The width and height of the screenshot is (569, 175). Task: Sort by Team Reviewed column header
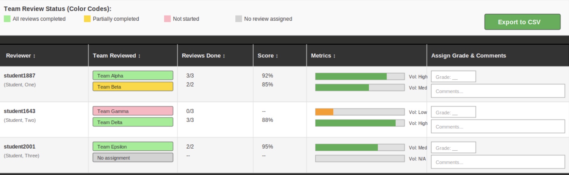tap(117, 56)
